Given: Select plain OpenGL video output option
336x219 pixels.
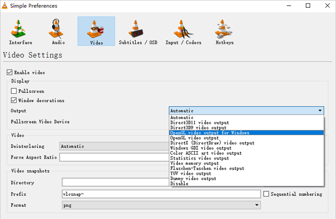Looking at the screenshot, I should click(x=247, y=138).
